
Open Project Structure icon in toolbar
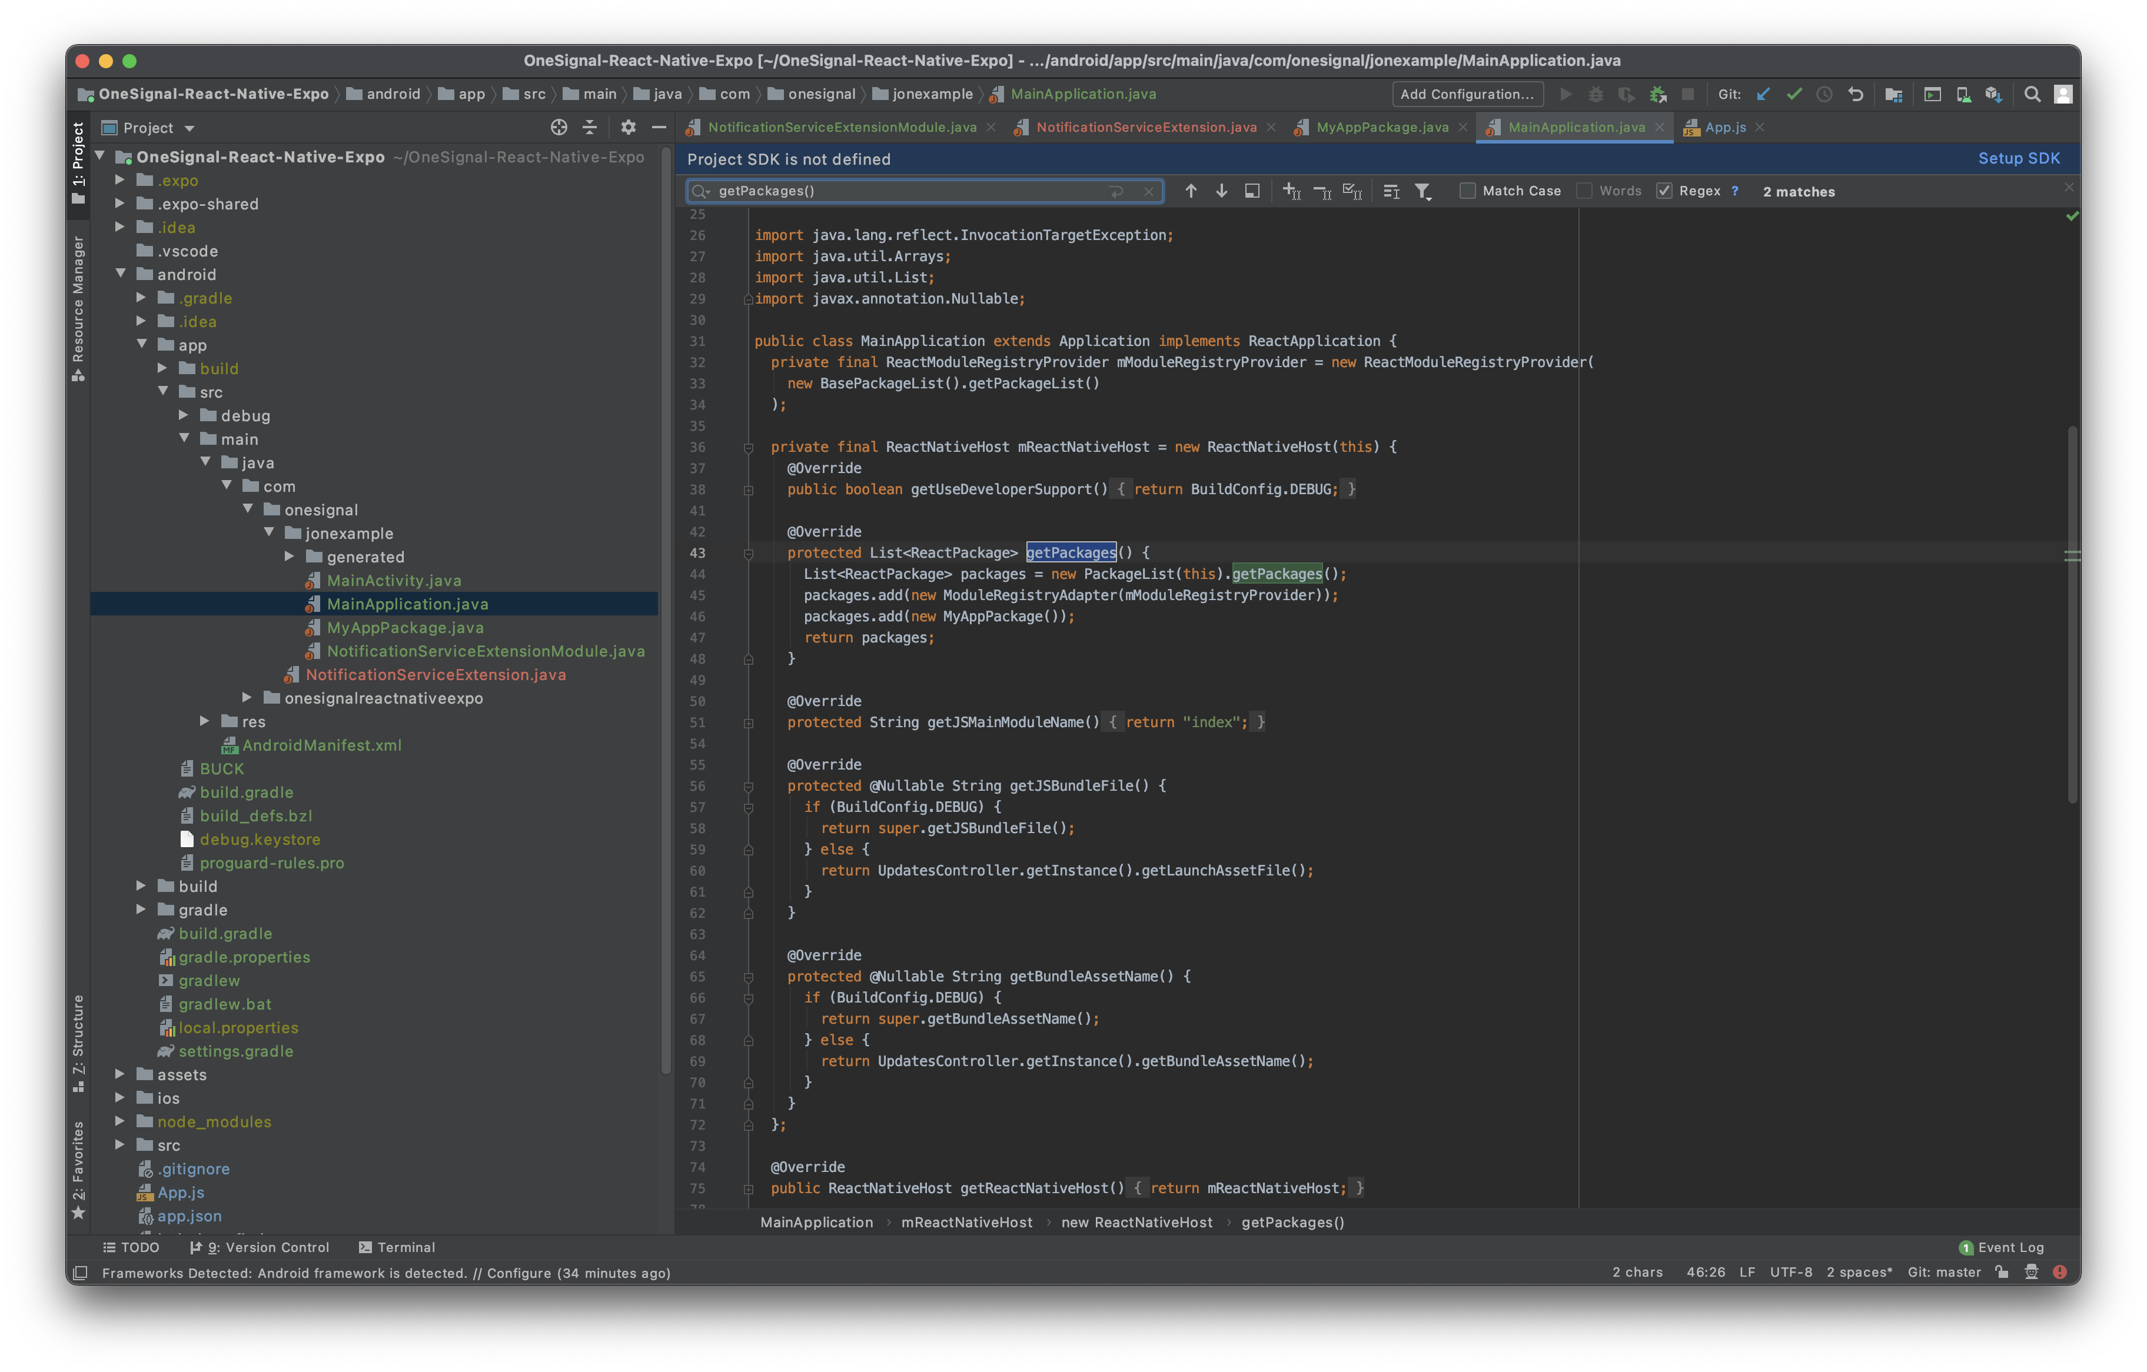(x=1894, y=95)
